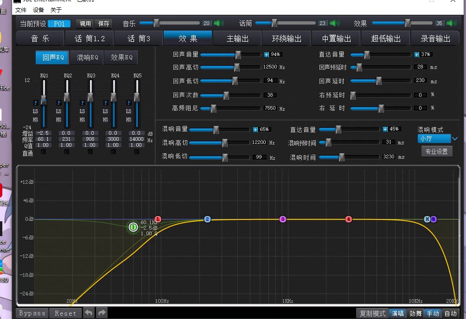Open 专业设置 professional settings
The width and height of the screenshot is (466, 319).
coord(437,151)
